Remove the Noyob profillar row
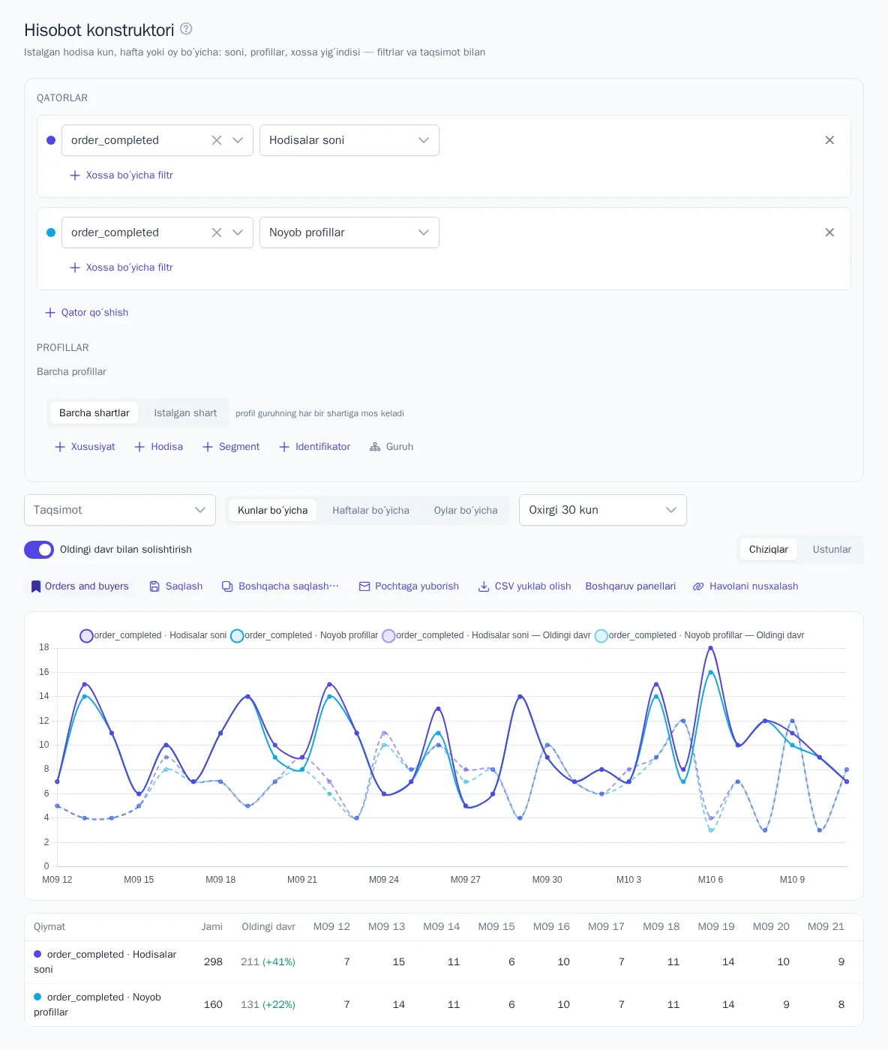 (x=829, y=232)
